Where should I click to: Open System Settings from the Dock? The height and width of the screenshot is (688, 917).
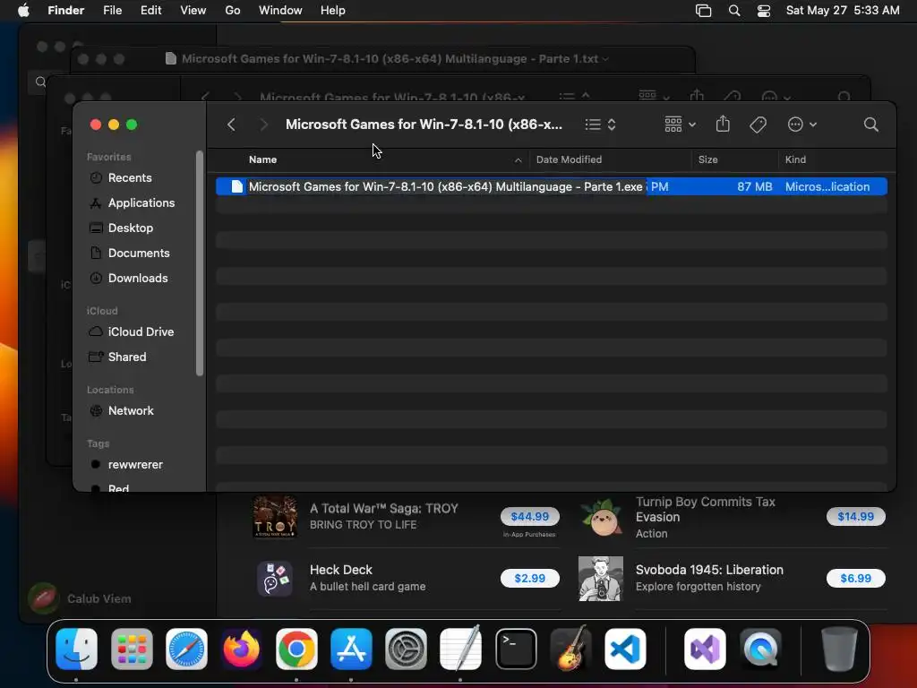pyautogui.click(x=406, y=649)
